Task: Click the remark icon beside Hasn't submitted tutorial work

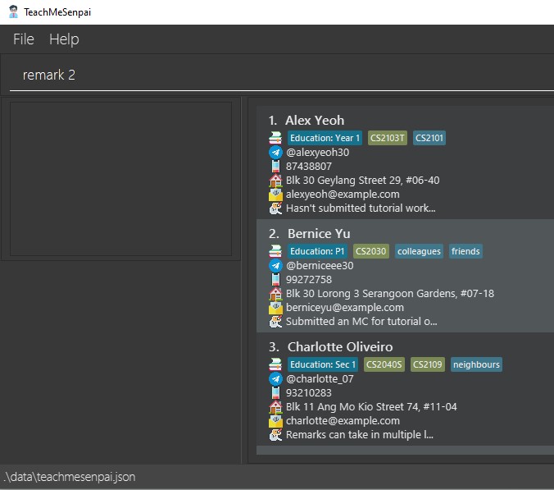Action: pyautogui.click(x=275, y=208)
